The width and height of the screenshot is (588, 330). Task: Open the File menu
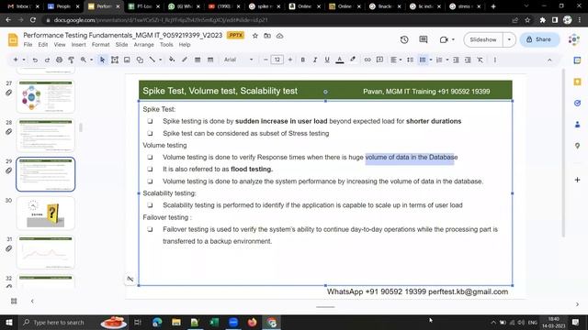pos(28,45)
